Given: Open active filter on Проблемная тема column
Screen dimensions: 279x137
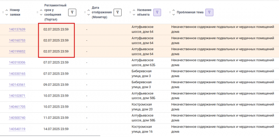Looking at the screenshot, I should [209, 12].
